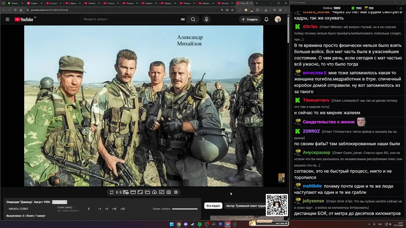Add ten minutes with '+10' button
This screenshot has height=228, width=406.
click(114, 209)
